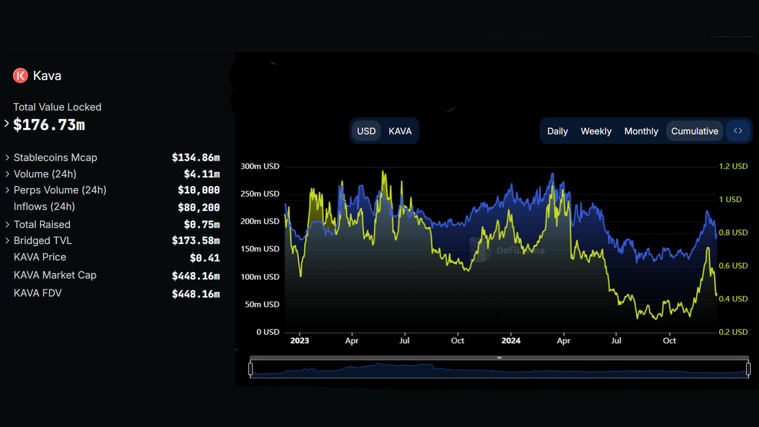Expand the Total Value Locked breakdown

(6, 123)
